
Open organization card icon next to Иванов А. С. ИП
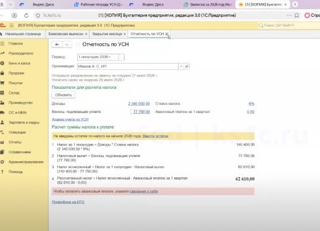coord(187,67)
